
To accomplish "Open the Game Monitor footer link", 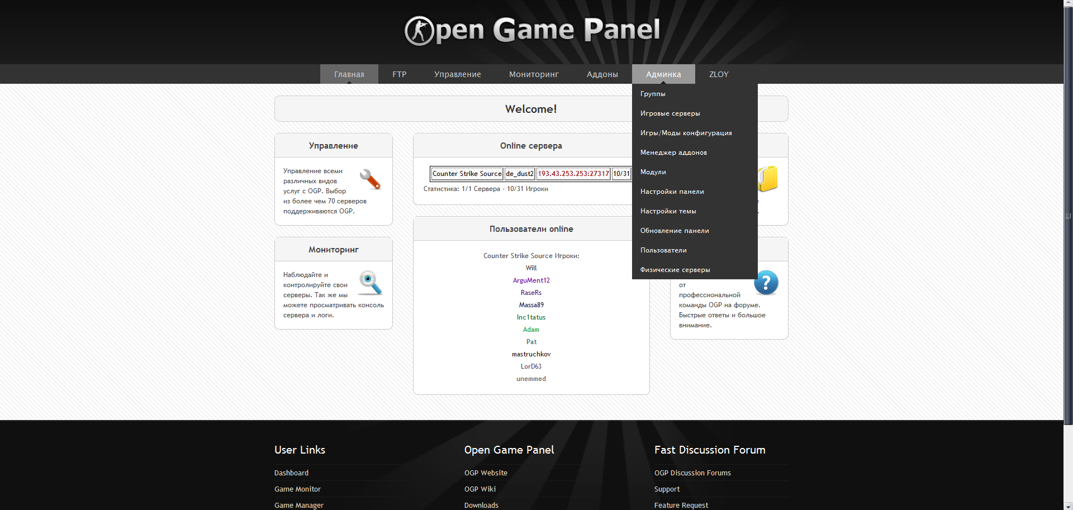I will pos(297,489).
